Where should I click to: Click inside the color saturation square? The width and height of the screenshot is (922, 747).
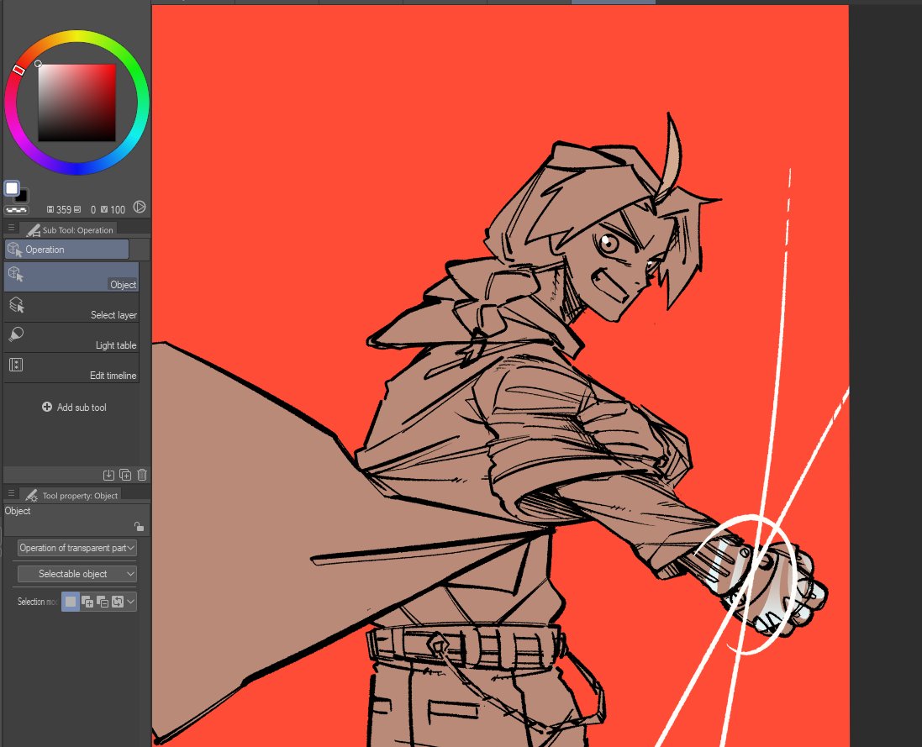coord(77,103)
